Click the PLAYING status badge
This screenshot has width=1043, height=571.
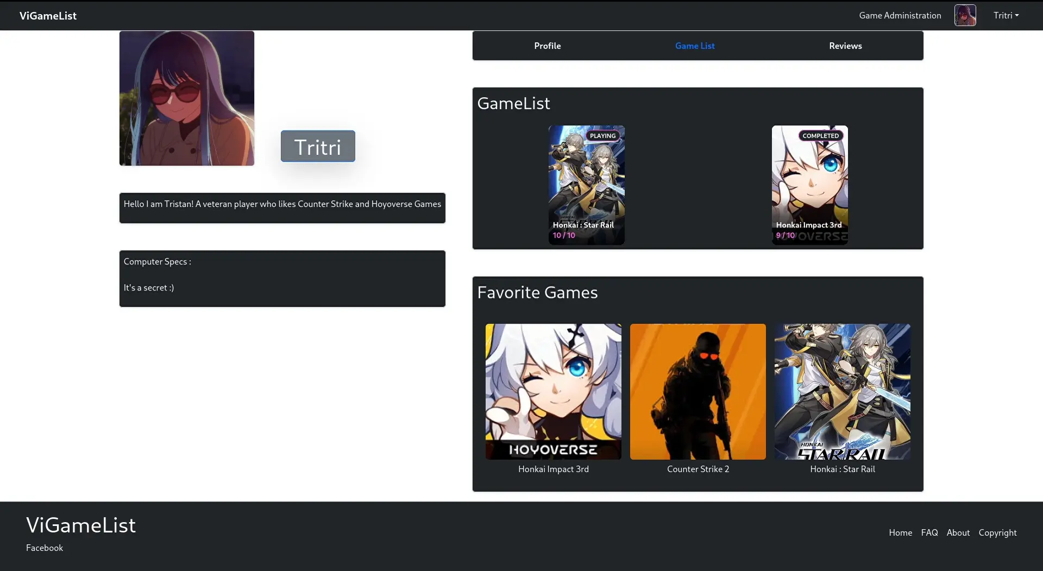[x=602, y=136]
